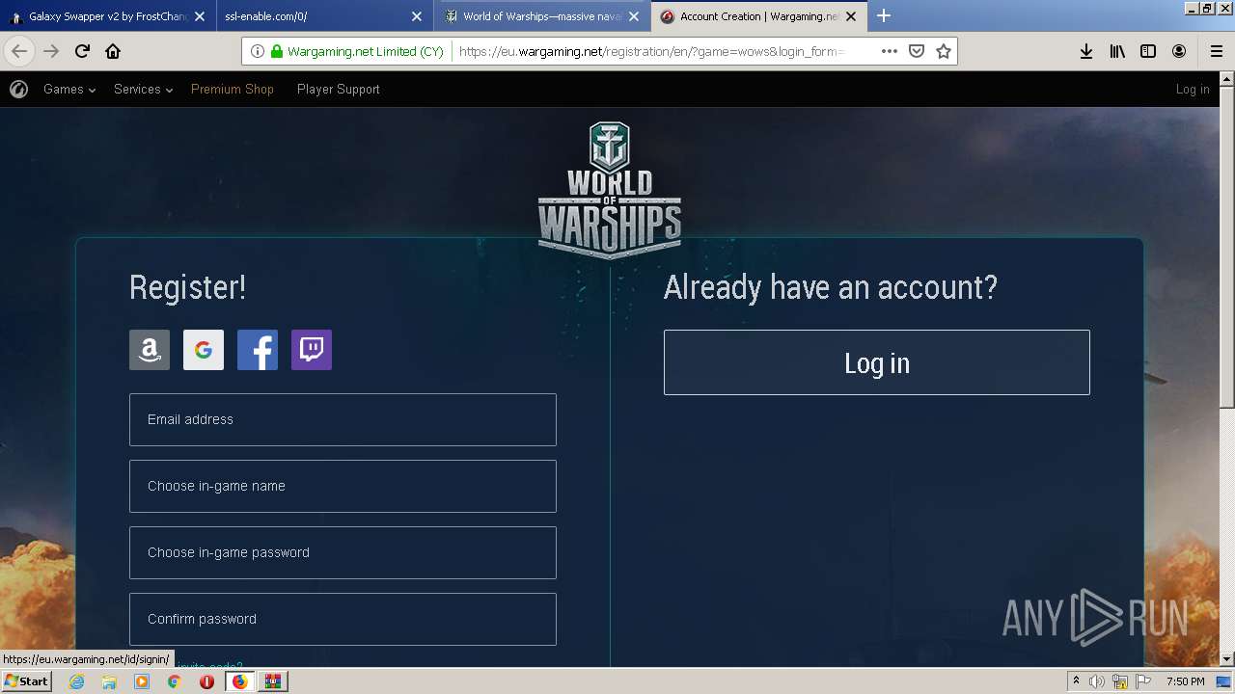Open the Firefox hamburger menu

point(1216,51)
